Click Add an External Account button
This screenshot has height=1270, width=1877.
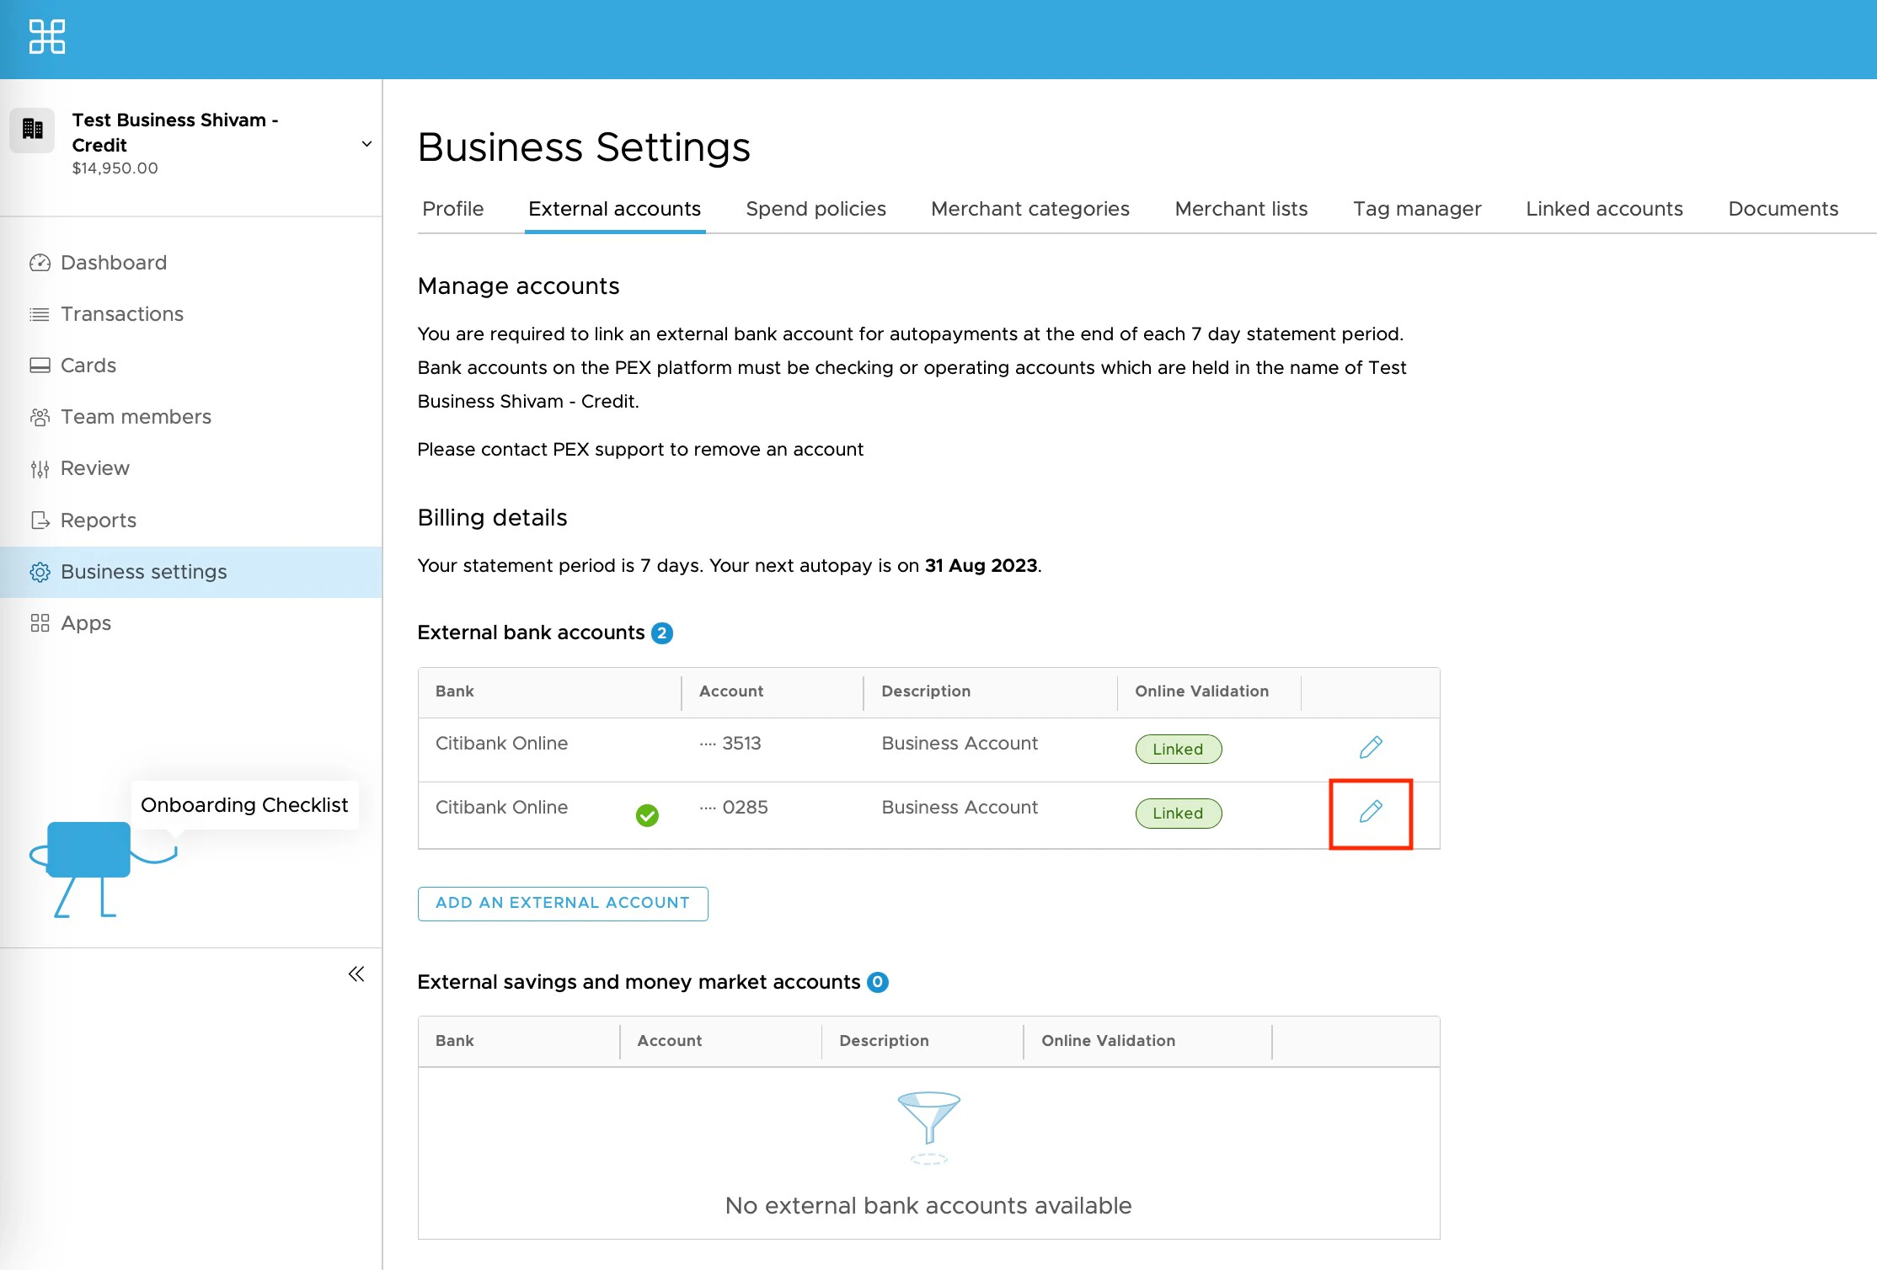point(563,903)
